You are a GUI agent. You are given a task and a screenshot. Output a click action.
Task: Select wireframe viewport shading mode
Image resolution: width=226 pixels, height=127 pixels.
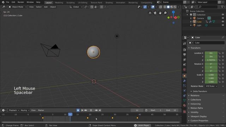pos(165,7)
